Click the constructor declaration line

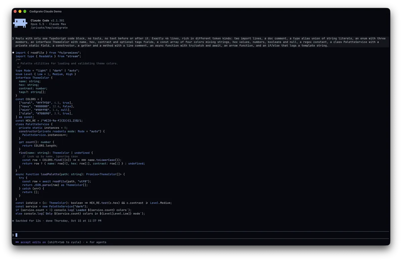tap(62, 131)
